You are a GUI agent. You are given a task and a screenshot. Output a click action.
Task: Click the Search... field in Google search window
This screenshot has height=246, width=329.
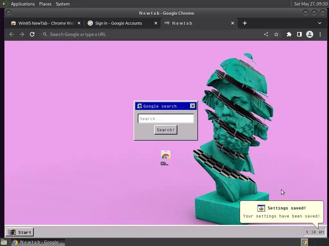pyautogui.click(x=166, y=119)
